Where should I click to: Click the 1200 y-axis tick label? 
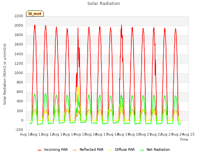click(19, 64)
